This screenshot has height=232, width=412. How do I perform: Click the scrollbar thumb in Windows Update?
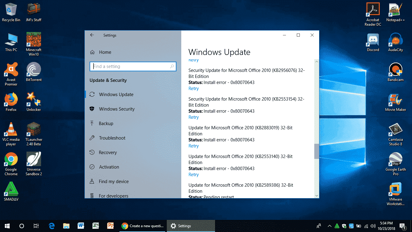(316, 151)
